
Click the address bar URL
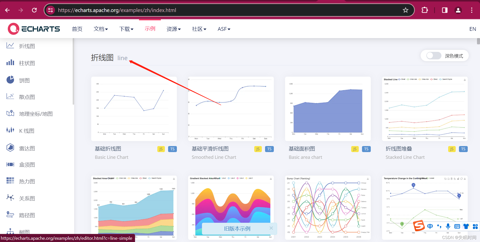[117, 10]
